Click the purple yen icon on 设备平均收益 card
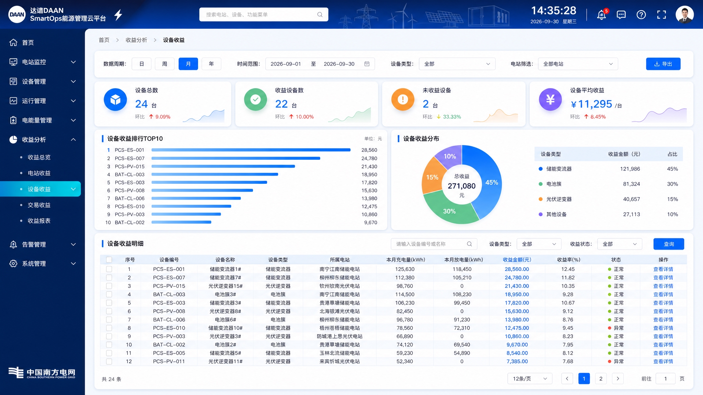703x395 pixels. [x=550, y=99]
